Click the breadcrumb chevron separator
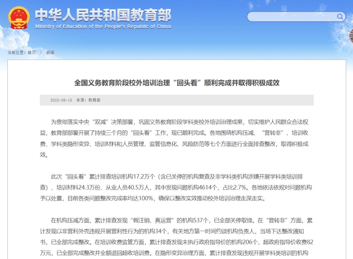The height and width of the screenshot is (259, 353). (41, 53)
